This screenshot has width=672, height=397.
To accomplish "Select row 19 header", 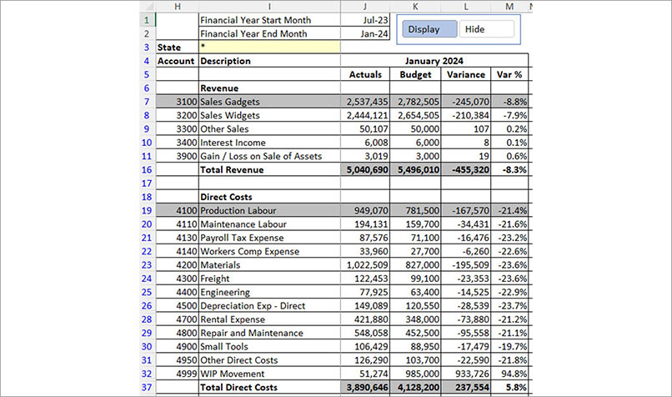I will [147, 210].
